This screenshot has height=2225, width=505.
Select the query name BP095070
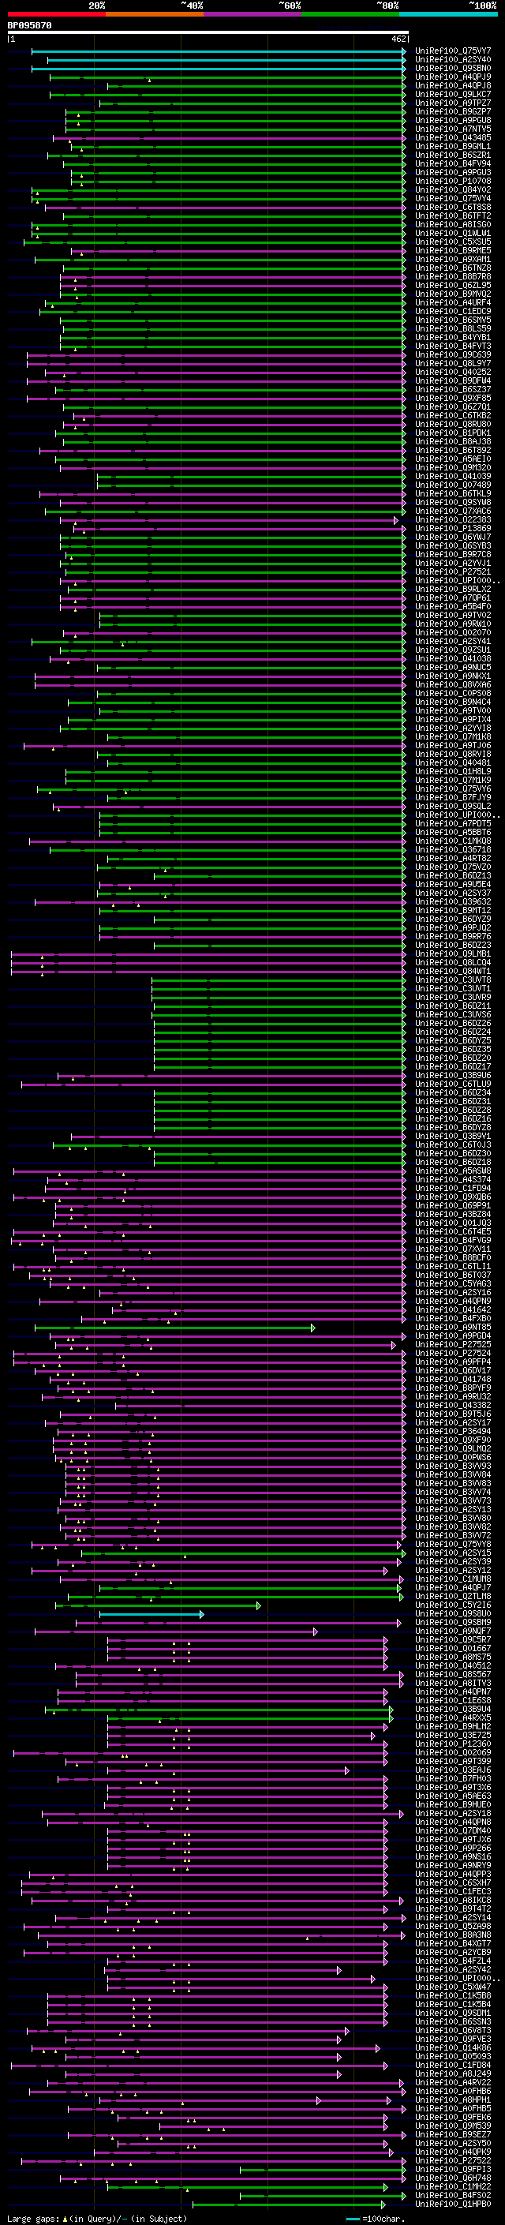pos(29,26)
